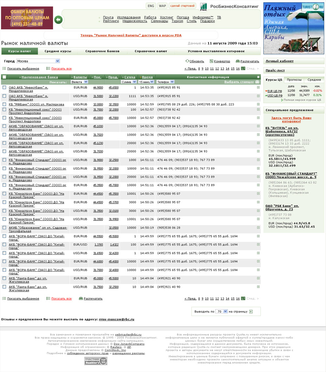Open the Справочник банков tab
Image resolution: width=326 pixels, height=372 pixels.
point(102,51)
